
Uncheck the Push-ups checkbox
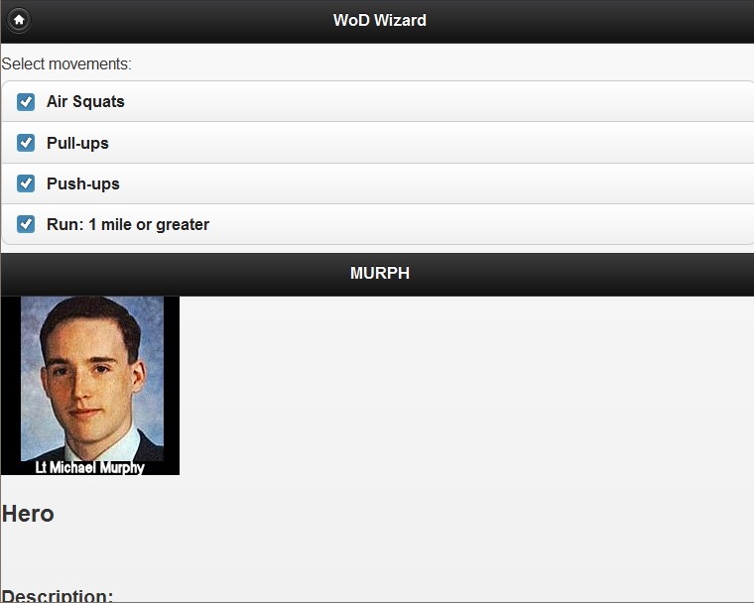coord(378,183)
